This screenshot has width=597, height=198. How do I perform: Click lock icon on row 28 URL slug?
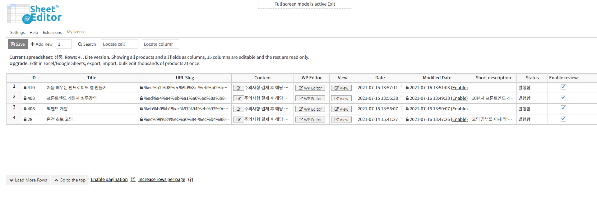(141, 120)
